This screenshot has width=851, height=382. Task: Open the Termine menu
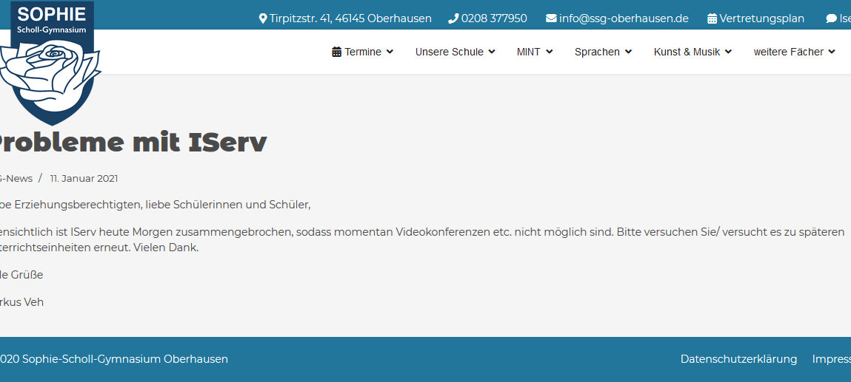click(x=362, y=52)
